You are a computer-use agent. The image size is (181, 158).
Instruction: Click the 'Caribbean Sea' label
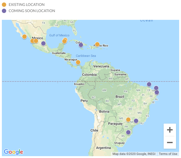pyautogui.click(x=86, y=56)
